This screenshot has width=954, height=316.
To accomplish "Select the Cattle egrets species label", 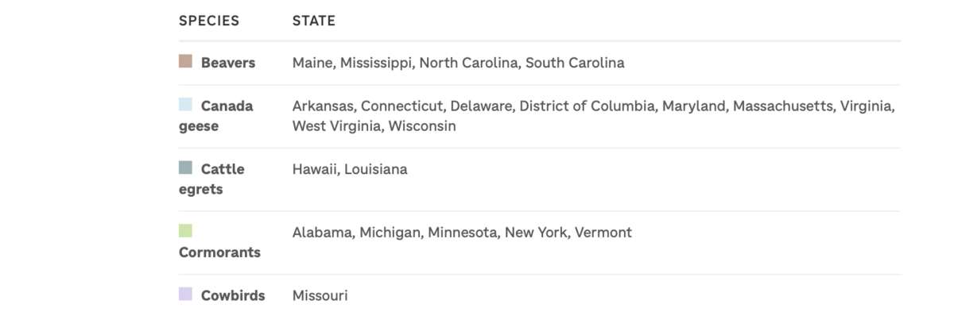I will (x=212, y=179).
